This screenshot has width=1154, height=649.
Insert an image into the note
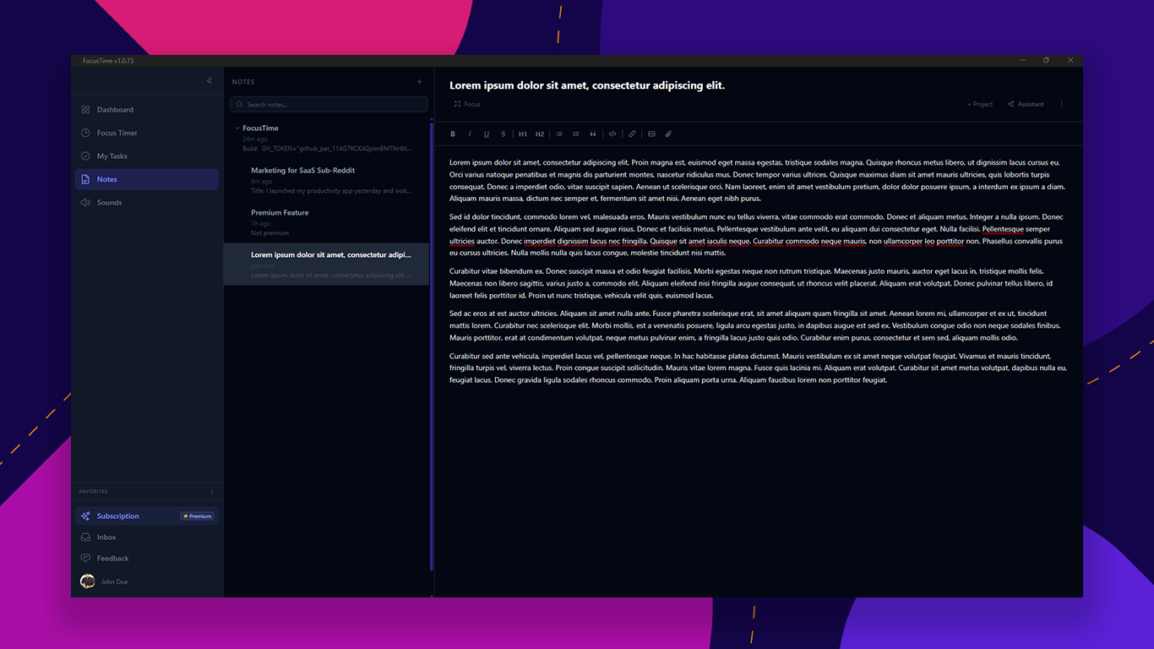click(651, 134)
